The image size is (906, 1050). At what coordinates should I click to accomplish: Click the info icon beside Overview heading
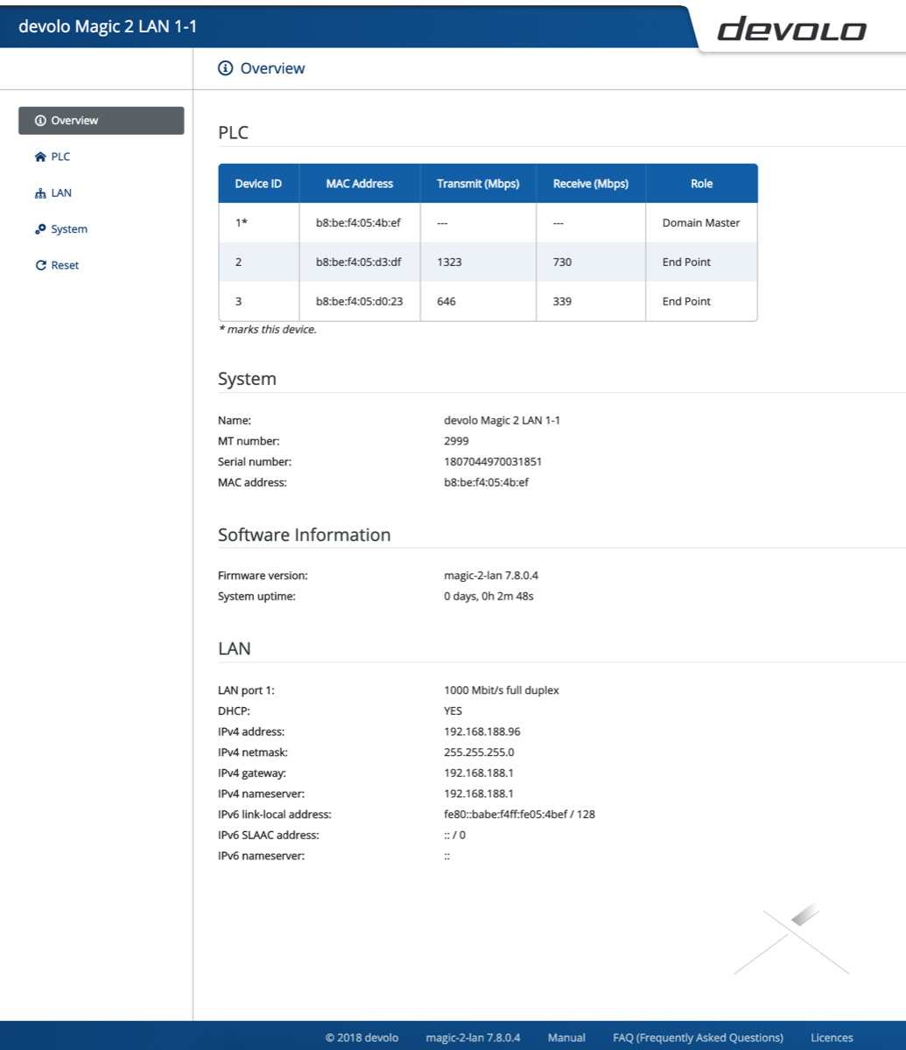click(226, 68)
